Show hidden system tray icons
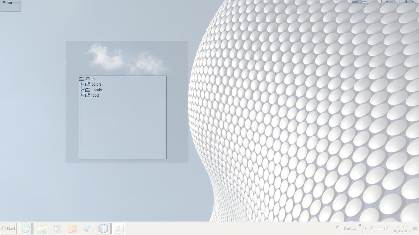The image size is (419, 235). coord(365,228)
